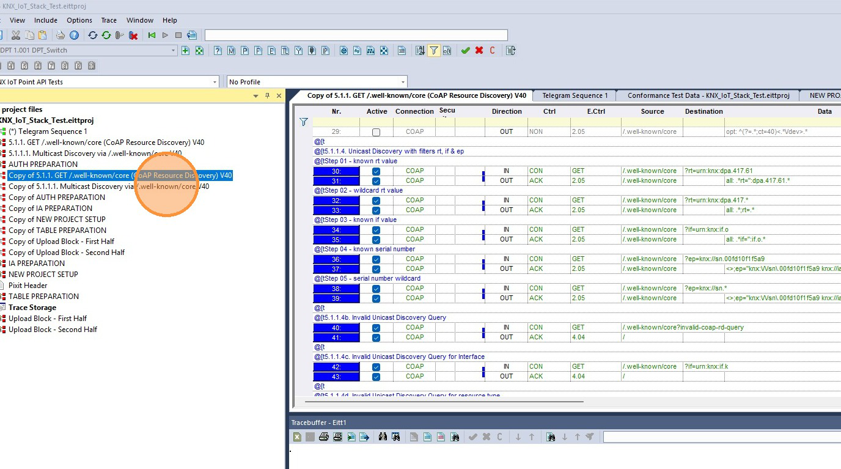
Task: Activate the highlighted filter funnel toolbar icon
Action: [433, 51]
